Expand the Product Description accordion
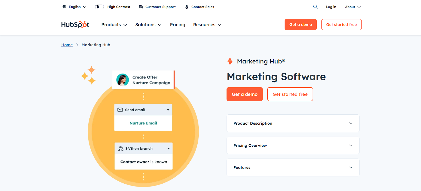Screen dimensions: 421x191 (x=293, y=123)
